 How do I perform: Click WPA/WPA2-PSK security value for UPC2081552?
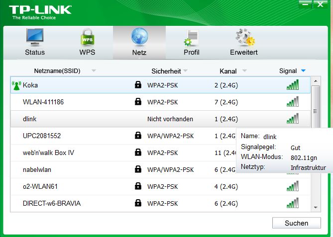point(171,136)
